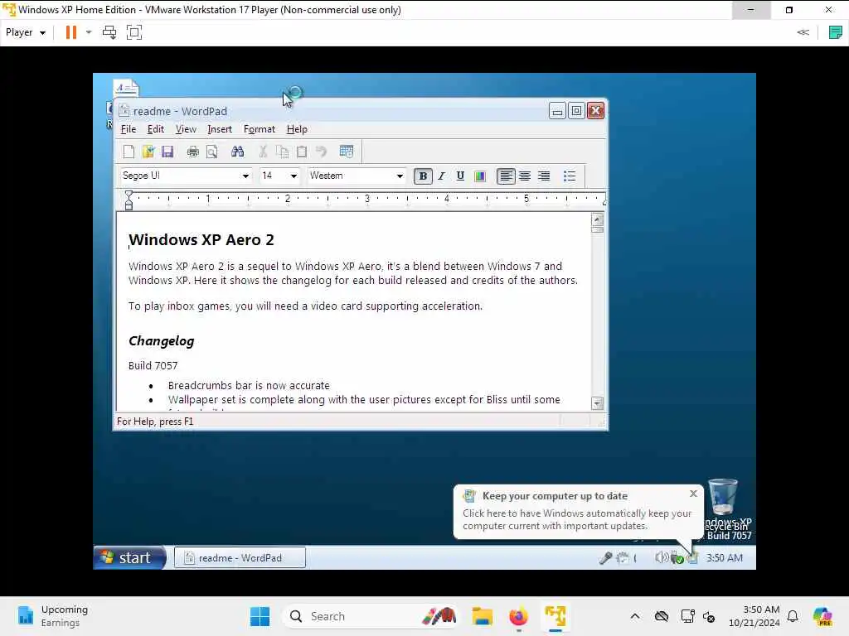The width and height of the screenshot is (849, 636).
Task: Open the Format menu in WordPad
Action: [x=260, y=129]
